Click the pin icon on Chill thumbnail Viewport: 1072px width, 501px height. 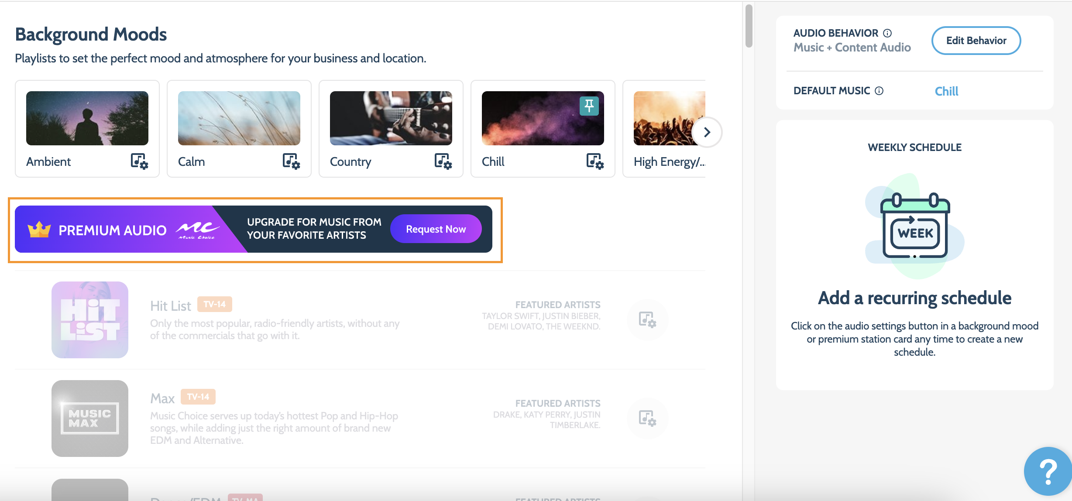pyautogui.click(x=589, y=106)
